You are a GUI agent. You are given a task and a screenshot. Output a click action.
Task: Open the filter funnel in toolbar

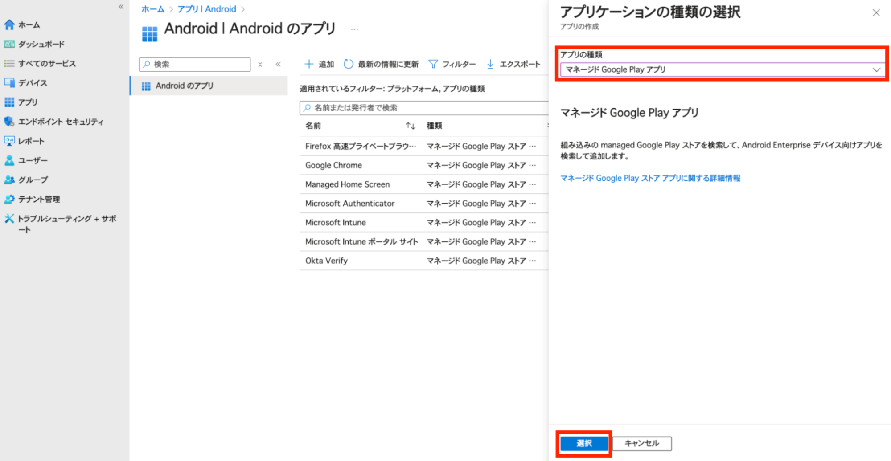pos(433,64)
